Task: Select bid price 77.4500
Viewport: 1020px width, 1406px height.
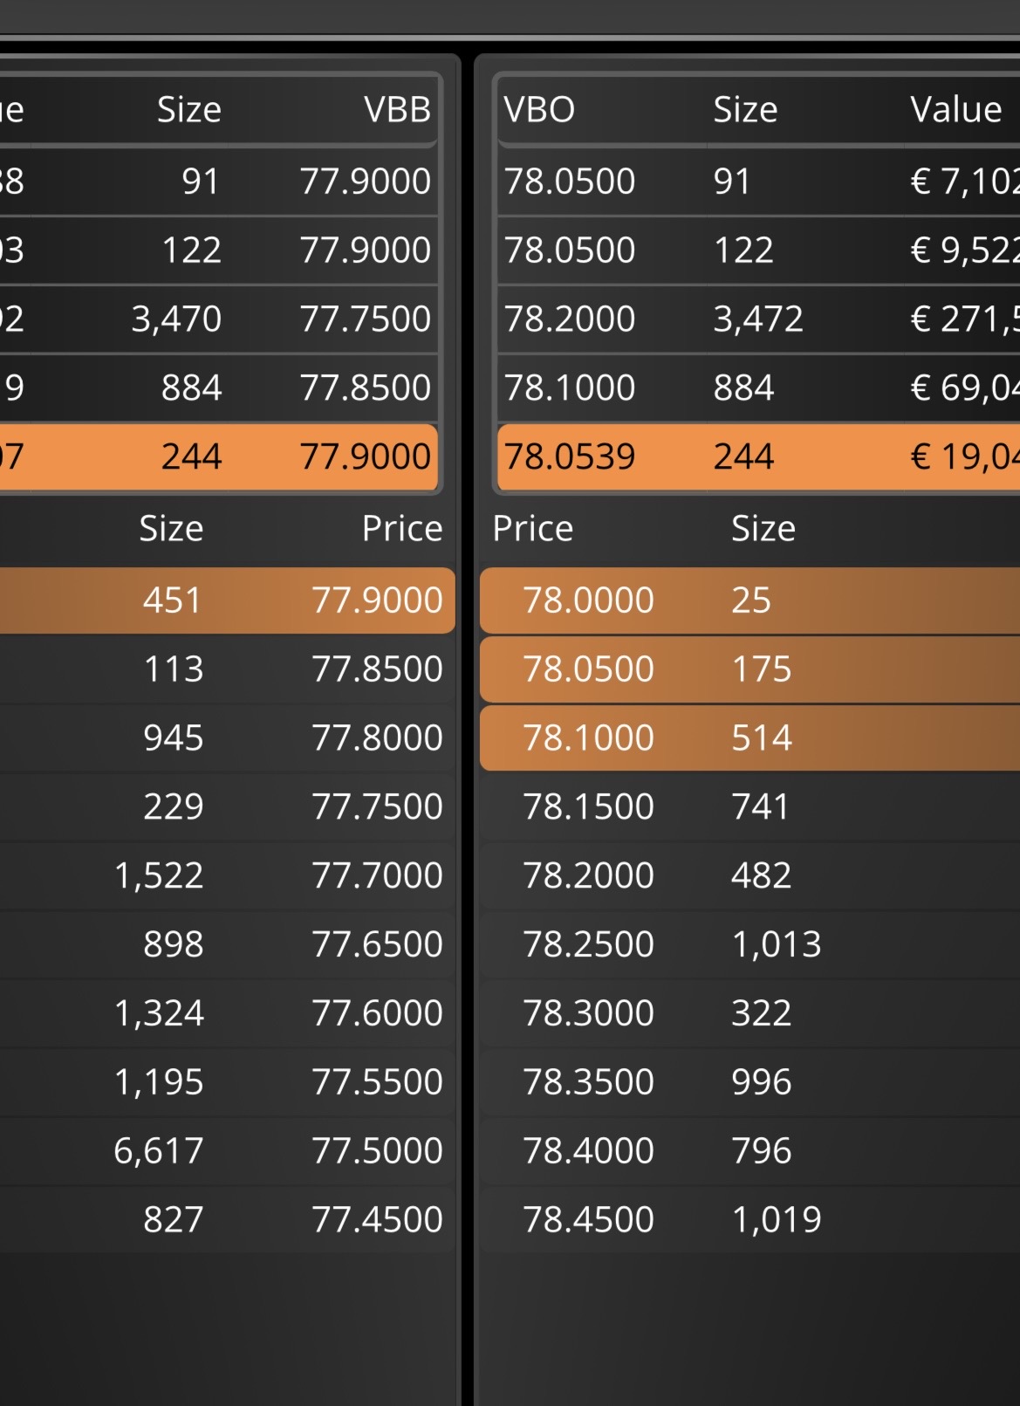Action: [x=378, y=1220]
